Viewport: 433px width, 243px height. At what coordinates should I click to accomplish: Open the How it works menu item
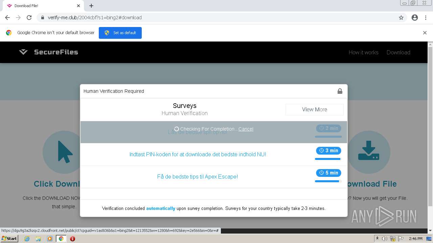363,52
